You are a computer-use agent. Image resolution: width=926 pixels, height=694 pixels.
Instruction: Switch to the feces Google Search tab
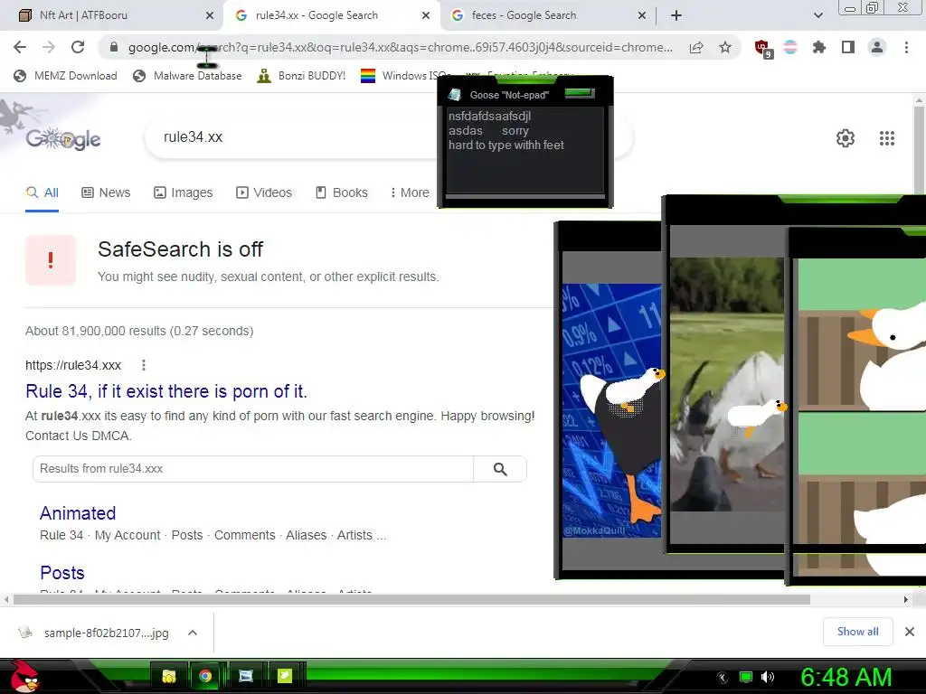pyautogui.click(x=543, y=15)
